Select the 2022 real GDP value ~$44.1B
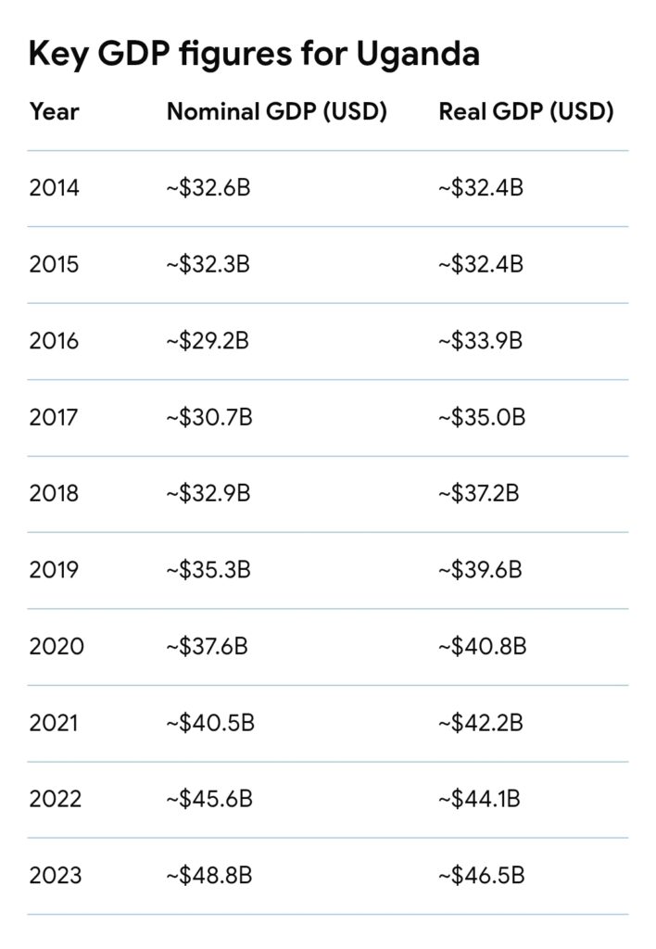656x949 pixels. click(x=479, y=798)
